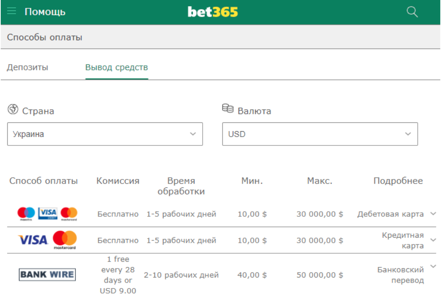Expand the Кредитная карта details chevron

(433, 240)
